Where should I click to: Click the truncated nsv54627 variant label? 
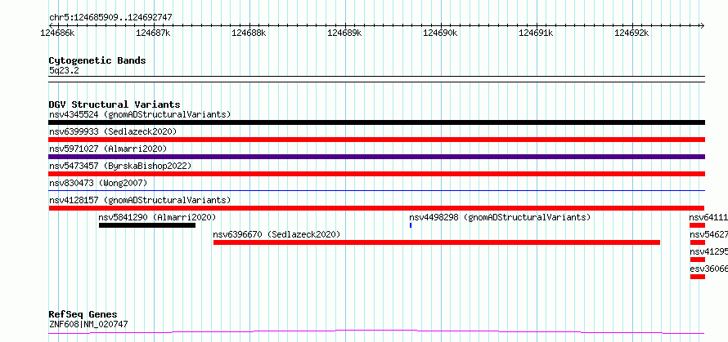[708, 234]
